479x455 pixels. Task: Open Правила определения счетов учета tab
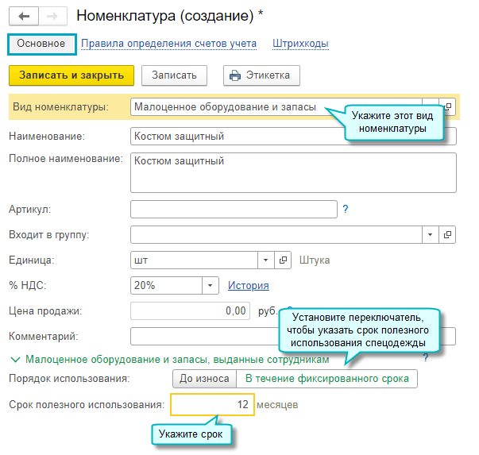pos(168,44)
